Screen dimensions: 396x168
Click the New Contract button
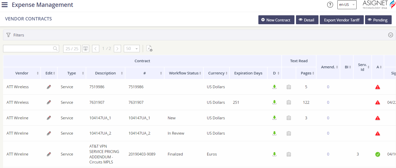point(276,20)
